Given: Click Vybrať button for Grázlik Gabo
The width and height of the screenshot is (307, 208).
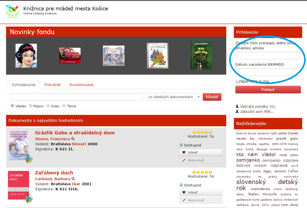Looking at the screenshot, I should click(201, 152).
